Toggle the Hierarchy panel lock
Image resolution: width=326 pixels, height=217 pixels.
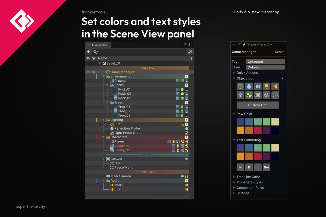click(185, 45)
